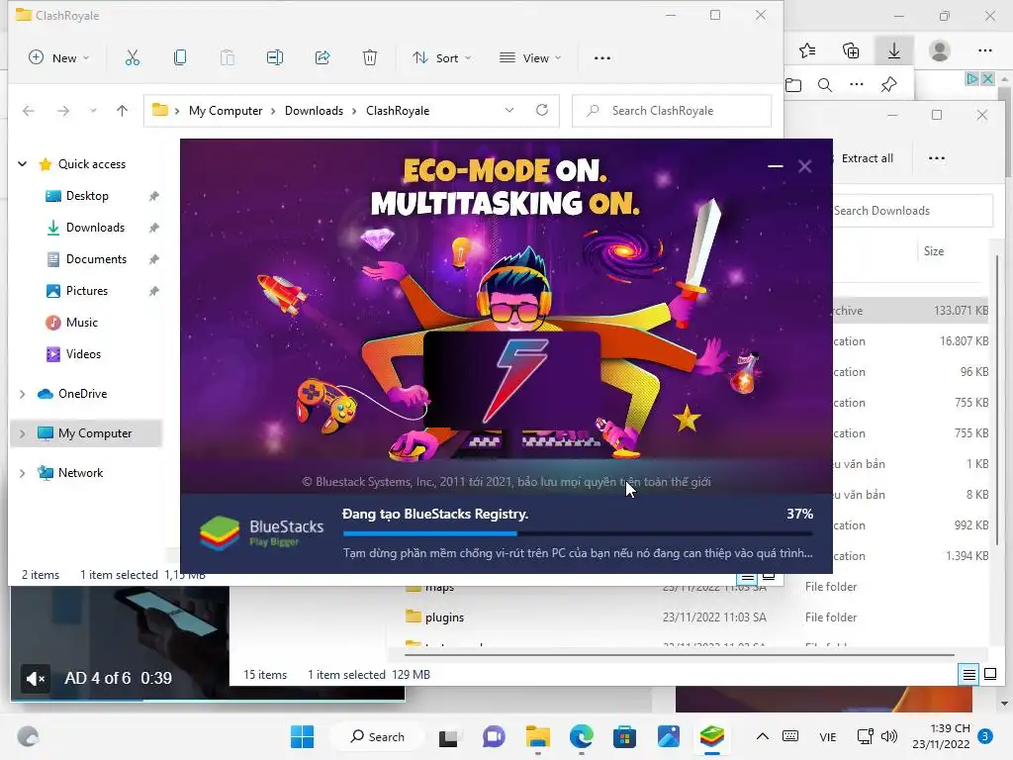Viewport: 1013px width, 760px height.
Task: Expand the address bar history dropdown
Action: [x=509, y=110]
